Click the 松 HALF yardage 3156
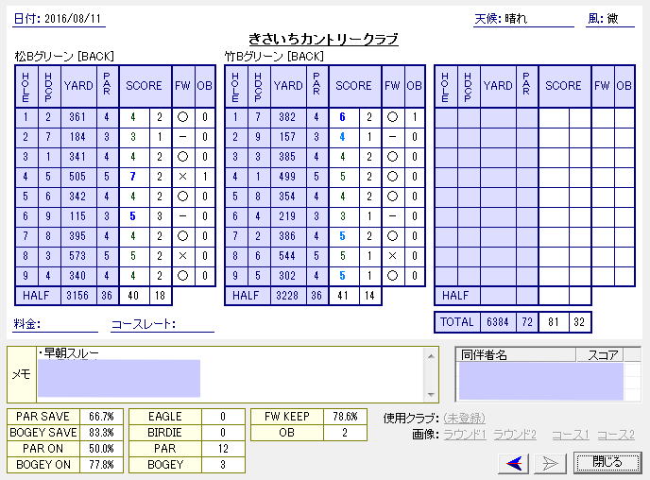This screenshot has height=480, width=650. click(77, 296)
